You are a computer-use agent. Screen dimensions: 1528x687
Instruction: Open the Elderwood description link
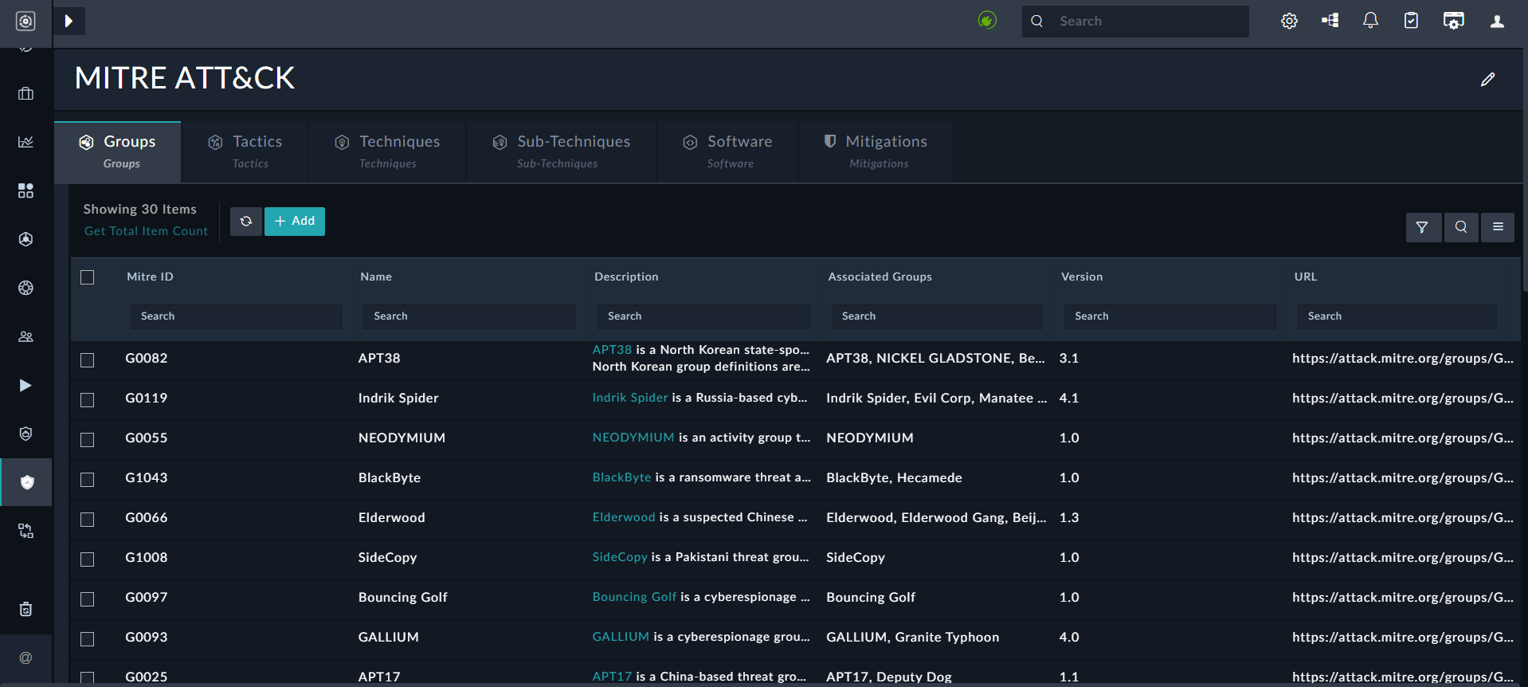pos(624,517)
